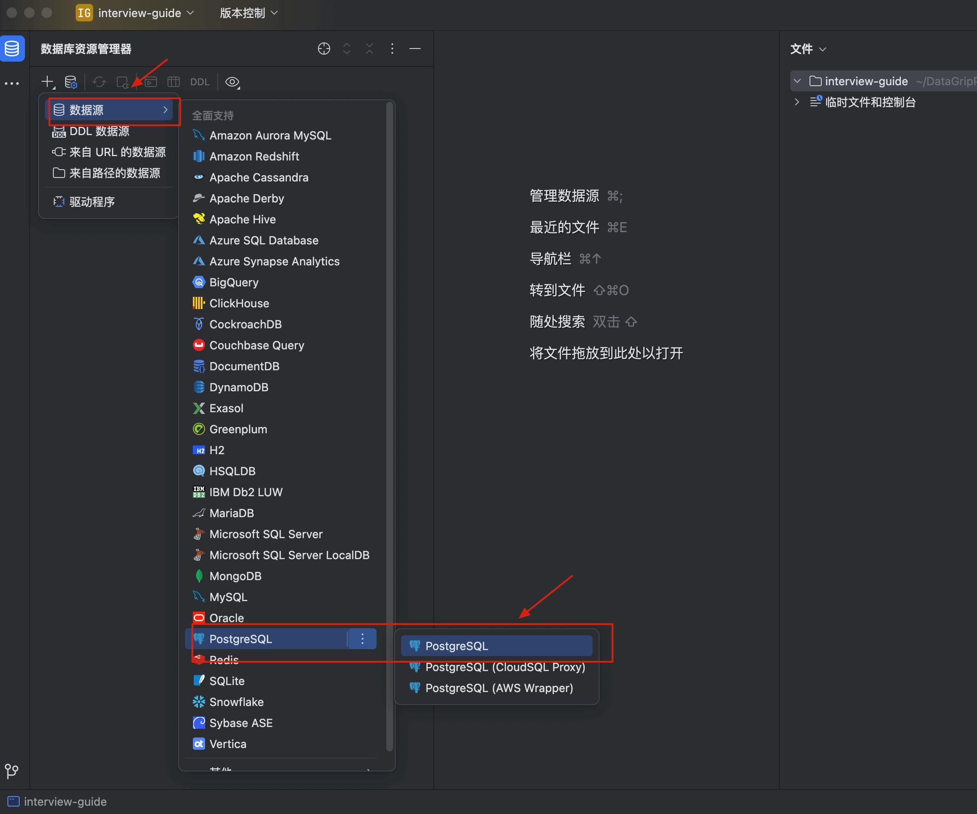This screenshot has width=977, height=814.
Task: Open Data Source Properties icon
Action: tap(71, 82)
